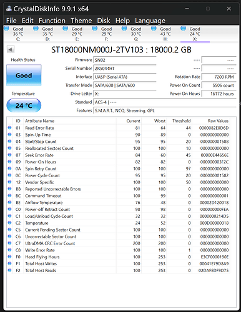Click status dot for Reported Uncorrectable Errors
Viewport: 241px width, 312px height.
pyautogui.click(x=9, y=189)
